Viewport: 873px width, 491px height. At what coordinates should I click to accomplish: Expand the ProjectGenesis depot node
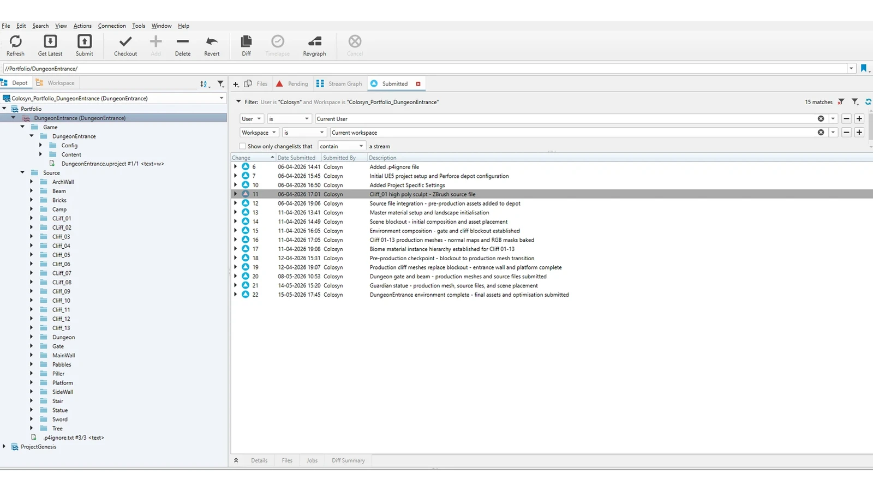point(4,447)
